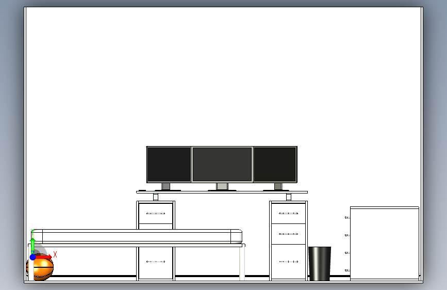This screenshot has height=290, width=447.
Task: Select the bed mattress
Action: coord(137,236)
